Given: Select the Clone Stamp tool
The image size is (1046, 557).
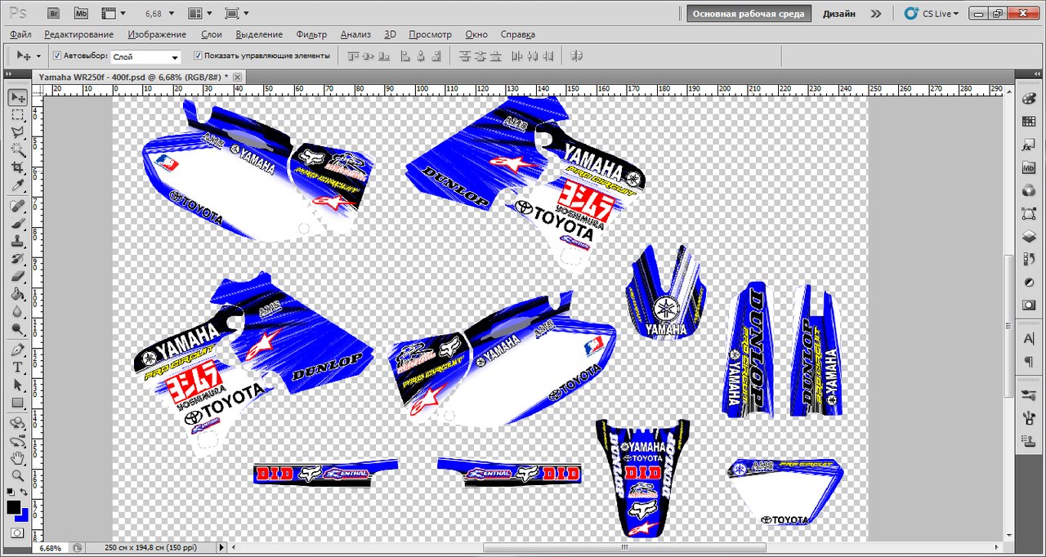Looking at the screenshot, I should 17,241.
